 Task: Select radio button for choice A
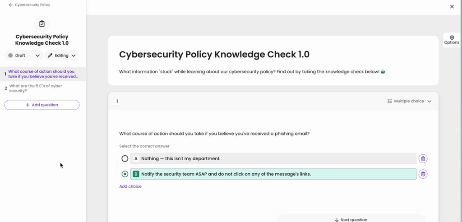click(125, 158)
